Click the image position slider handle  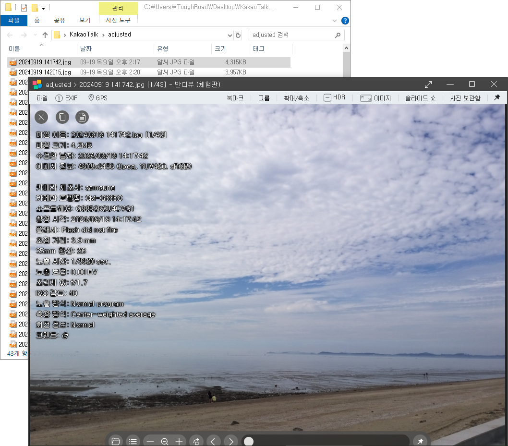tap(249, 441)
